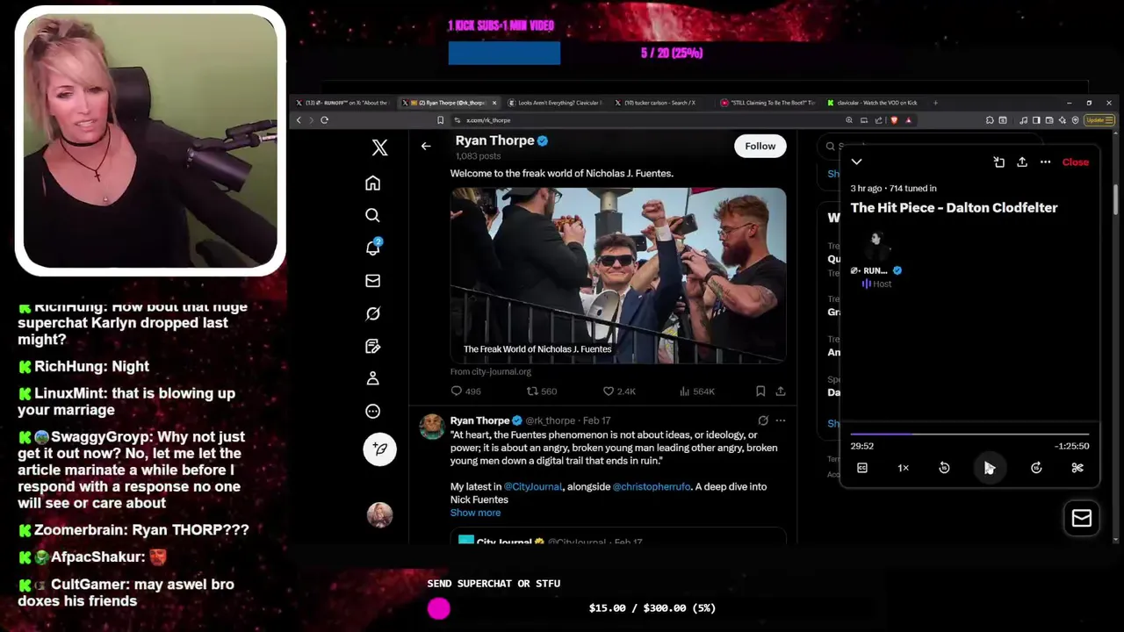Open Space more options ellipsis
Image resolution: width=1124 pixels, height=632 pixels.
coord(1045,162)
